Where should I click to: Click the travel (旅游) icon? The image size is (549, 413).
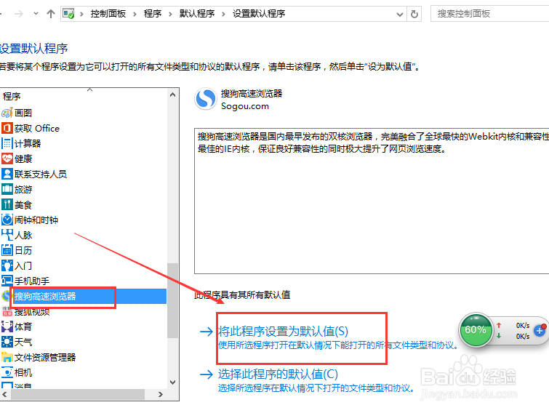7,189
